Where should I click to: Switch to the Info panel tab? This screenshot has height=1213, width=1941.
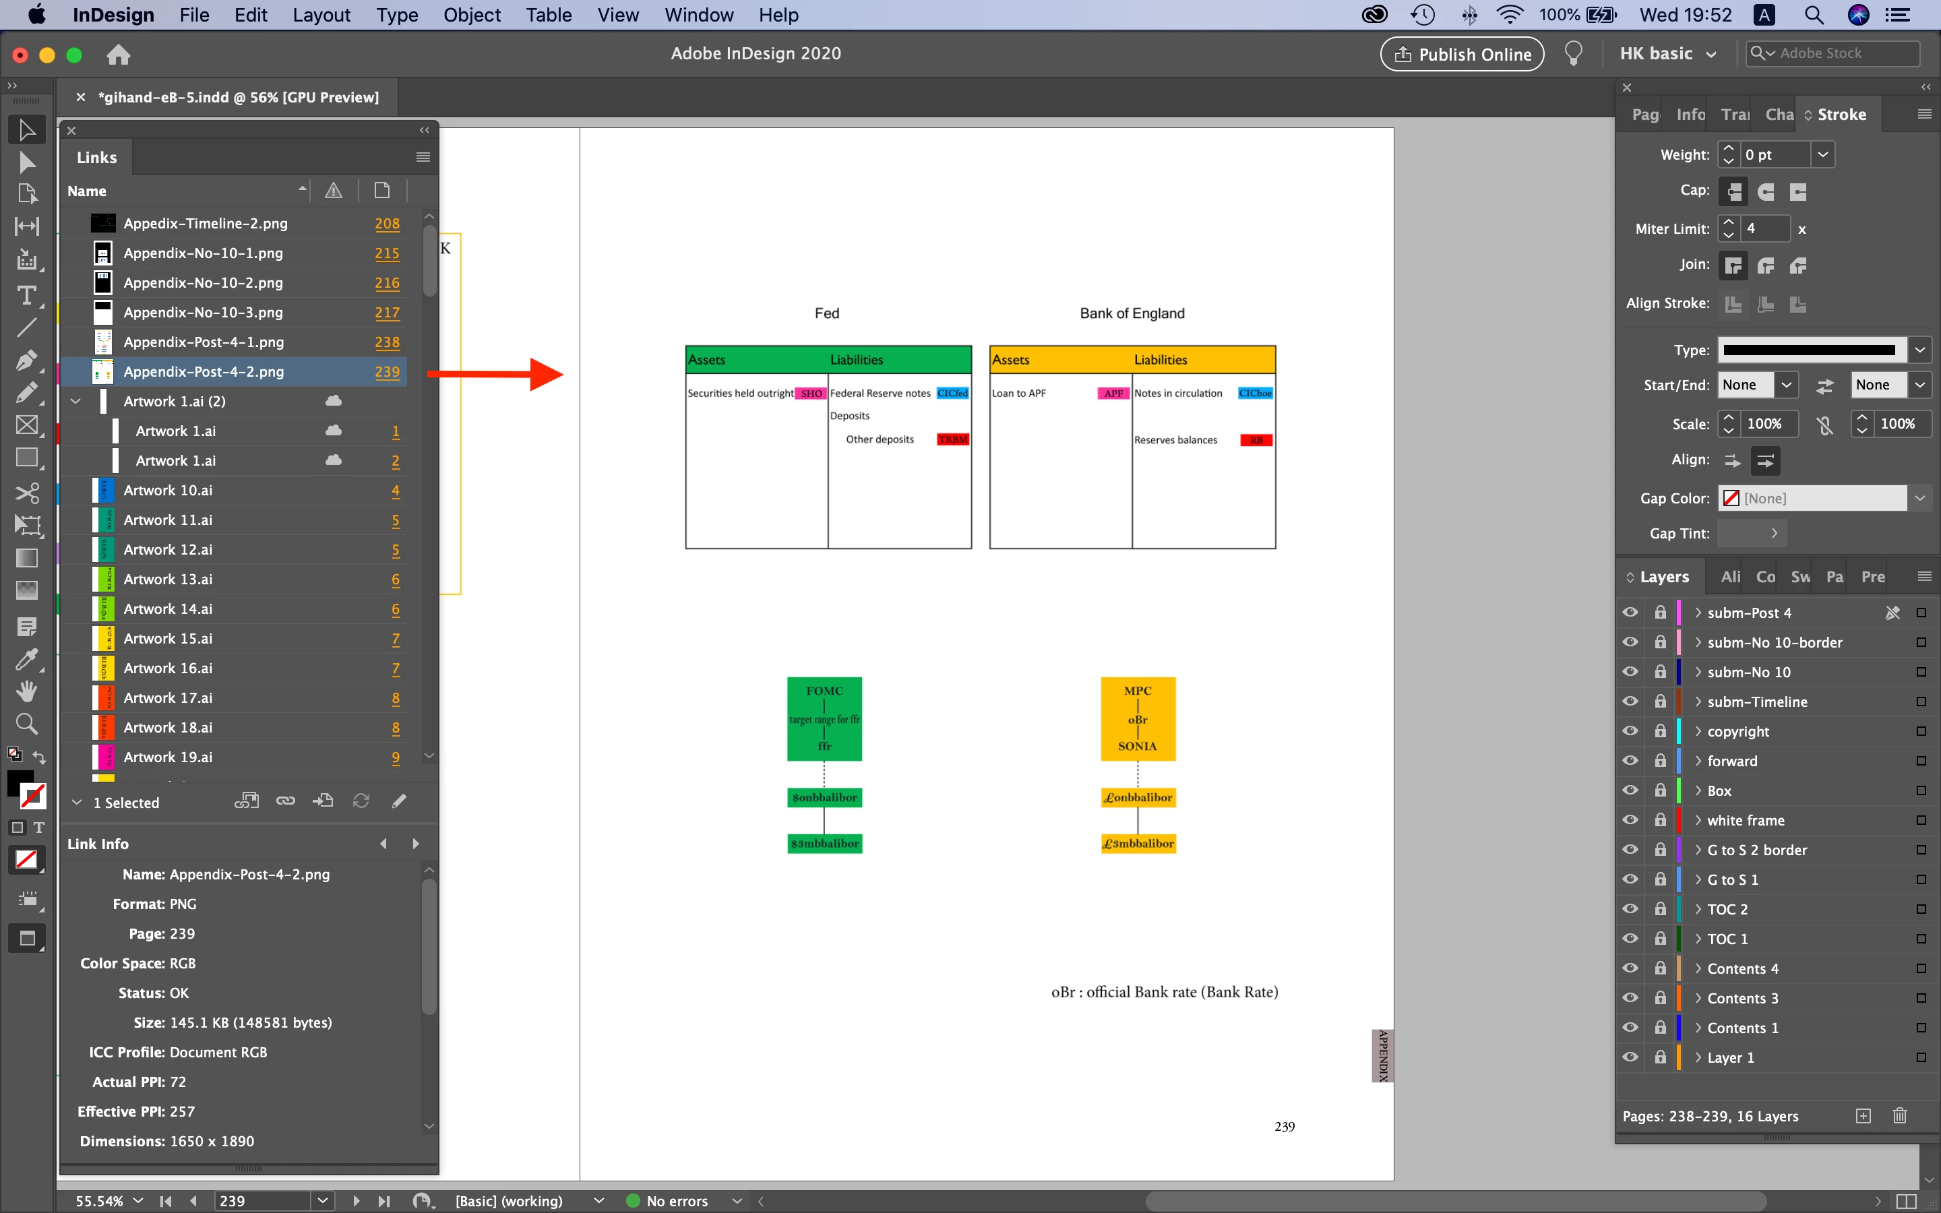(1690, 115)
